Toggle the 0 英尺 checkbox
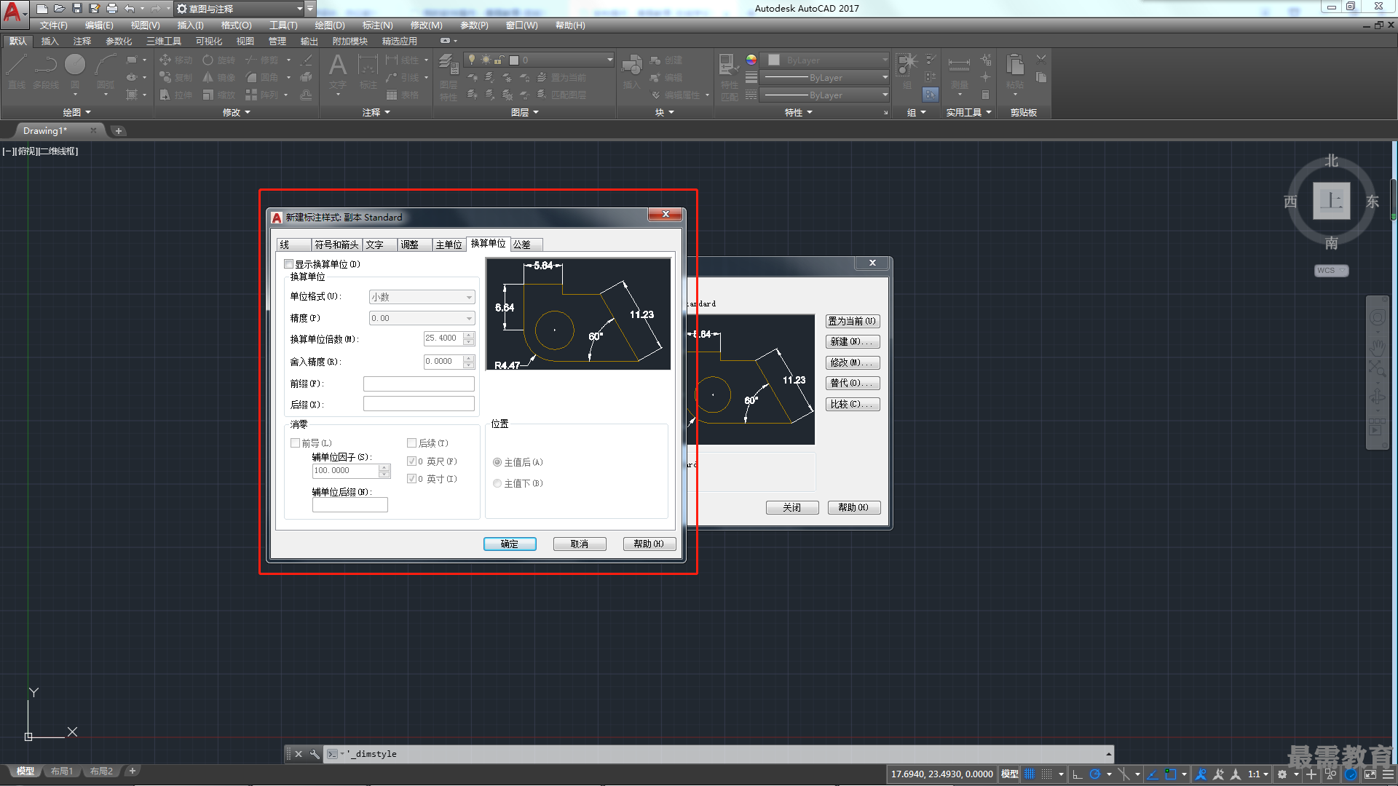 point(411,461)
